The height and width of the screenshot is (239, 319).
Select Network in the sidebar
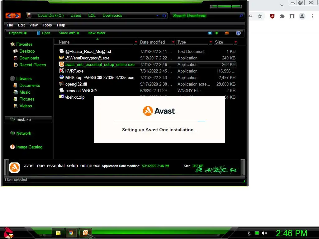click(x=24, y=133)
